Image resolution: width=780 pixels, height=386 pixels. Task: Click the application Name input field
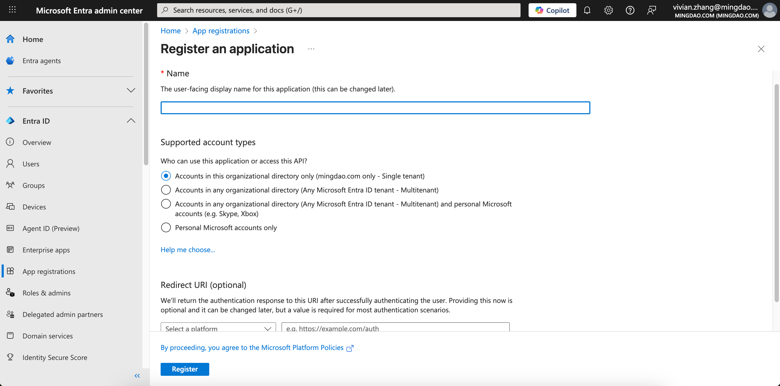pos(375,108)
